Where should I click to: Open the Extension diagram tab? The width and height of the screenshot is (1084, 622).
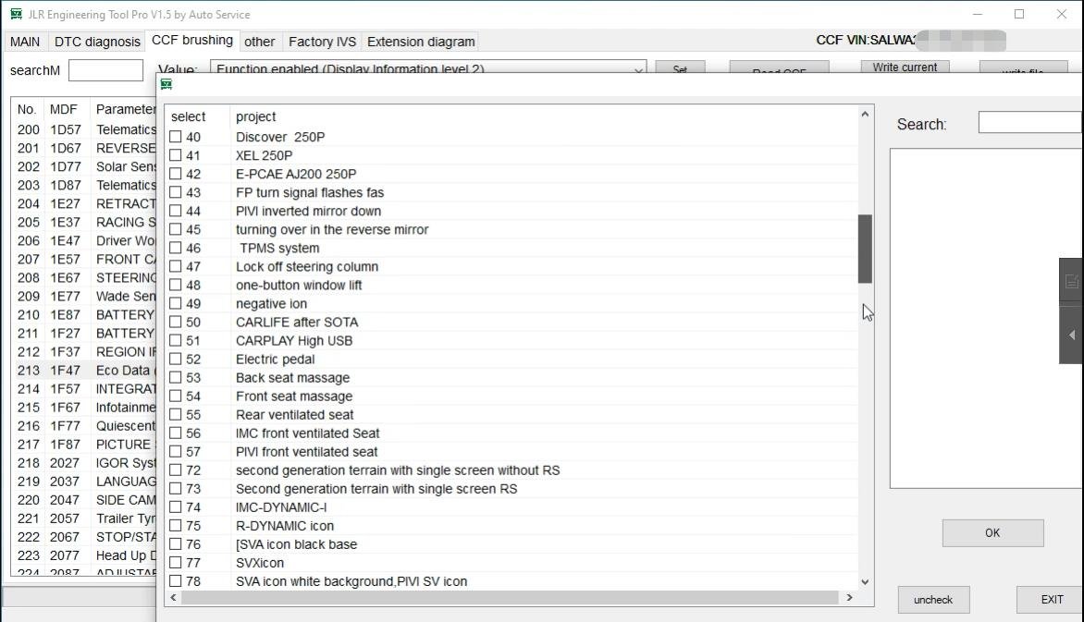pos(421,42)
